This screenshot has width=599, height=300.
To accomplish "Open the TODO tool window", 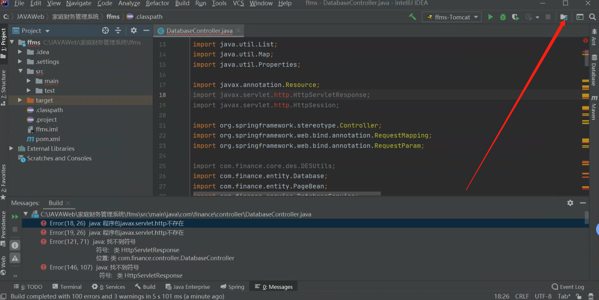I will (x=28, y=287).
